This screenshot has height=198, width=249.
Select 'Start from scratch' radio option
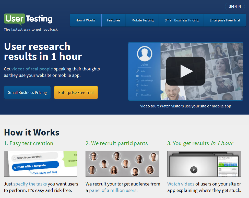pos(15,158)
